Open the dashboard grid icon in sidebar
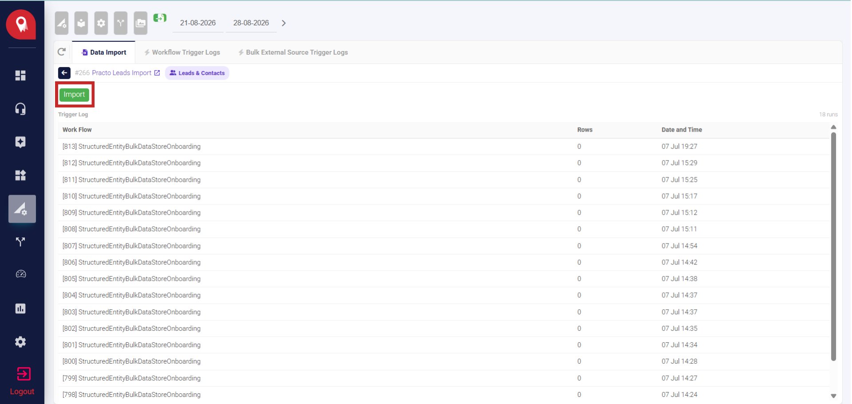 pos(20,76)
